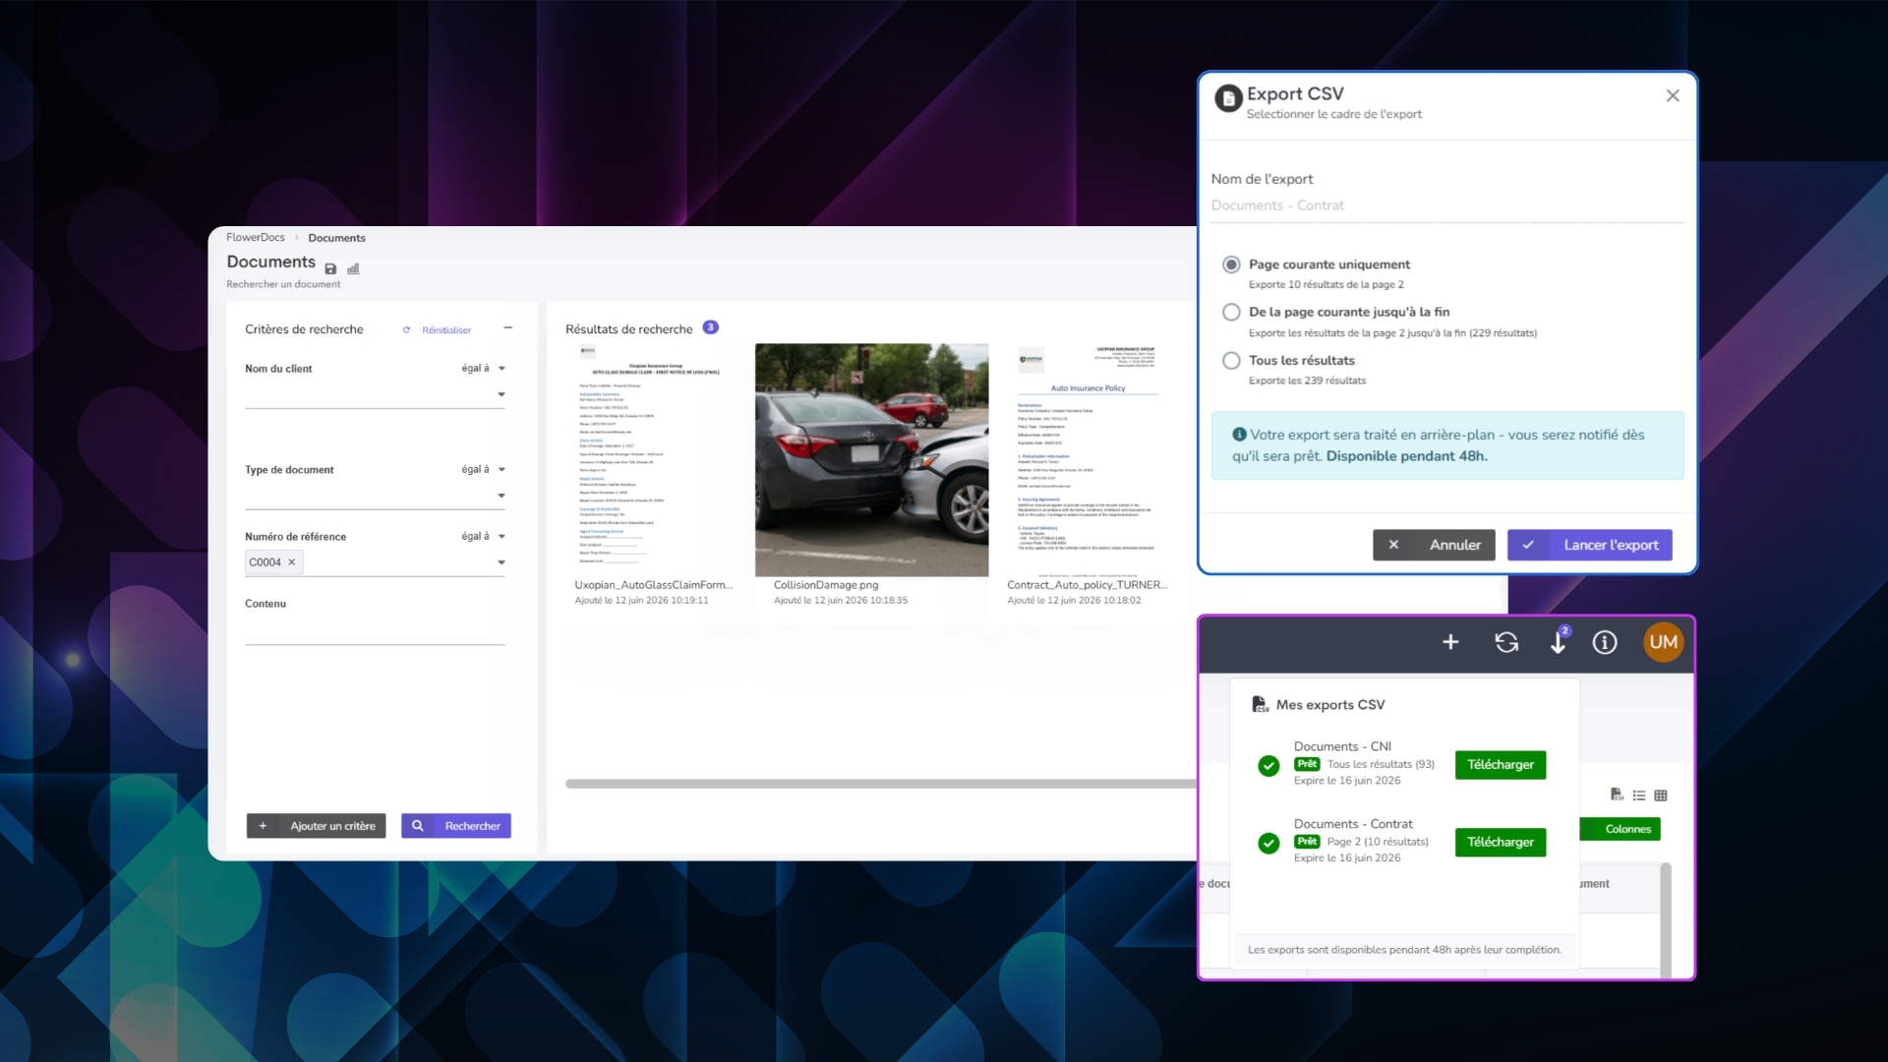Click the CSV export icon above Colonnes
The width and height of the screenshot is (1888, 1062).
(1617, 795)
